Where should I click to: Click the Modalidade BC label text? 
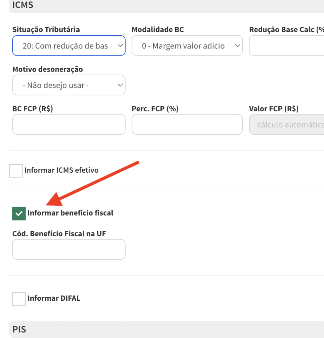158,29
